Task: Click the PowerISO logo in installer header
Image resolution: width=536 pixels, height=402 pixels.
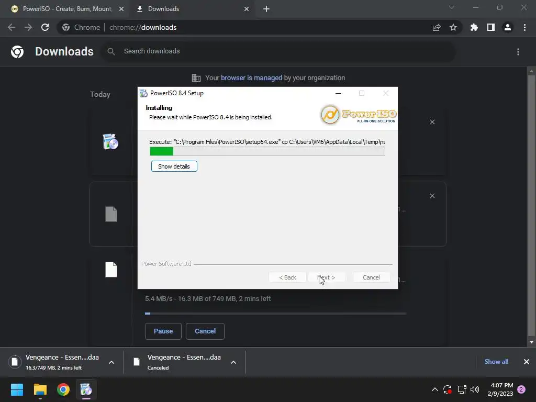Action: click(x=358, y=114)
